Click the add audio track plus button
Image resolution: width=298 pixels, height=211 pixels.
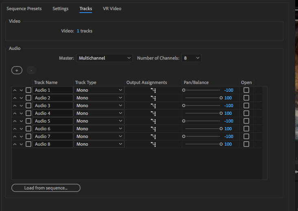(17, 70)
